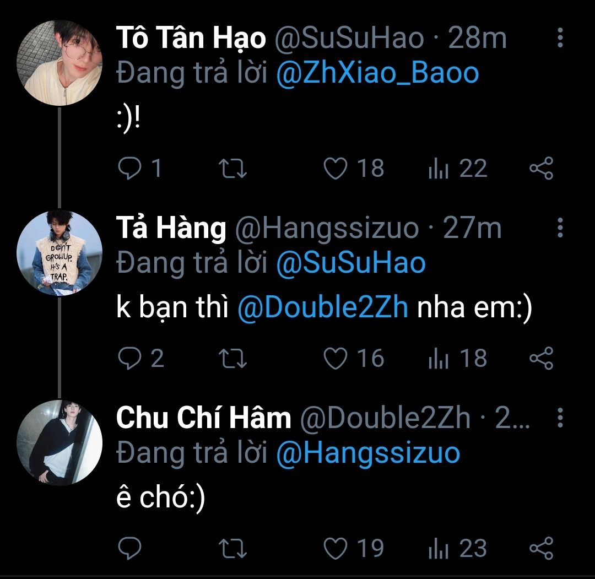Share Tô Tân Hạo's tweet

[x=540, y=169]
